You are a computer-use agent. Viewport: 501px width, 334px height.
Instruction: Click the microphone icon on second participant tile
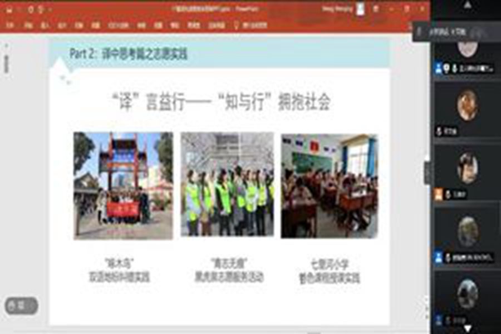pos(439,131)
